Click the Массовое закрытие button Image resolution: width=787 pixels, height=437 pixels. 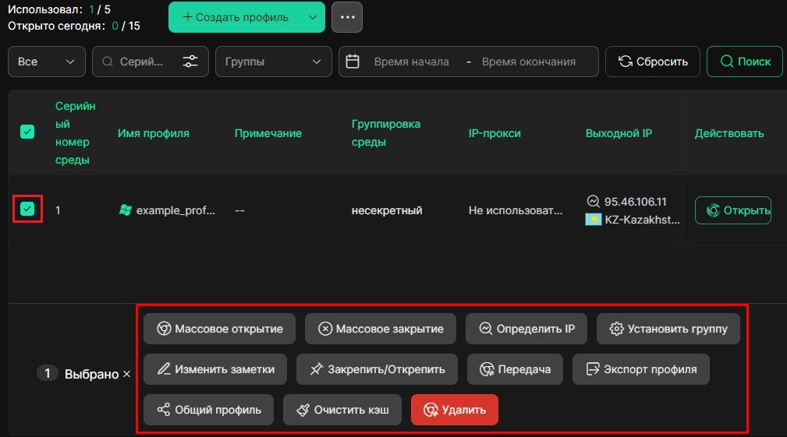point(381,329)
